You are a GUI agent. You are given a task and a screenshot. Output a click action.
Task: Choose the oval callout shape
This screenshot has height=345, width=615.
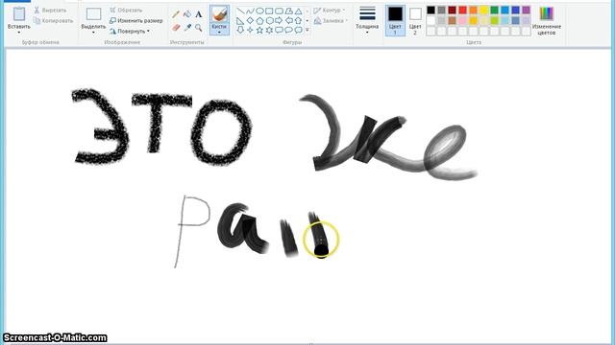tap(288, 30)
